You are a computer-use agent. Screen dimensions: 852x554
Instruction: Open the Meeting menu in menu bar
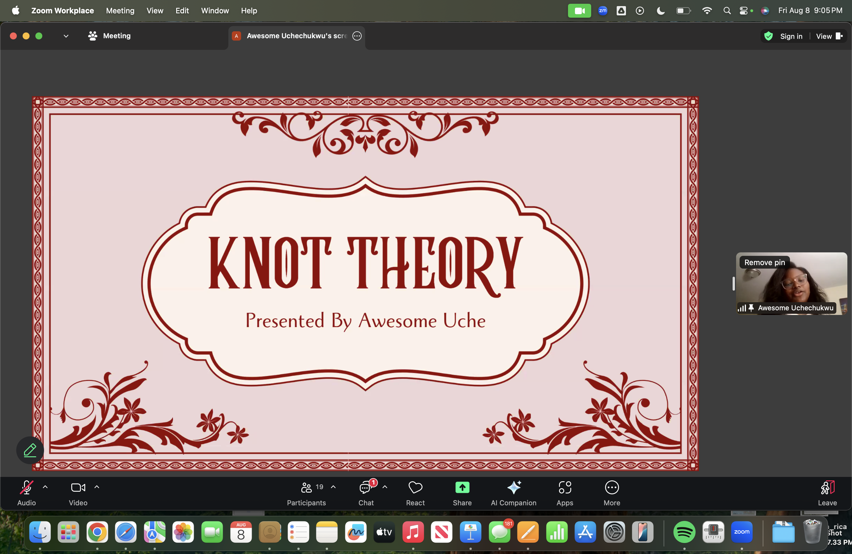coord(120,11)
